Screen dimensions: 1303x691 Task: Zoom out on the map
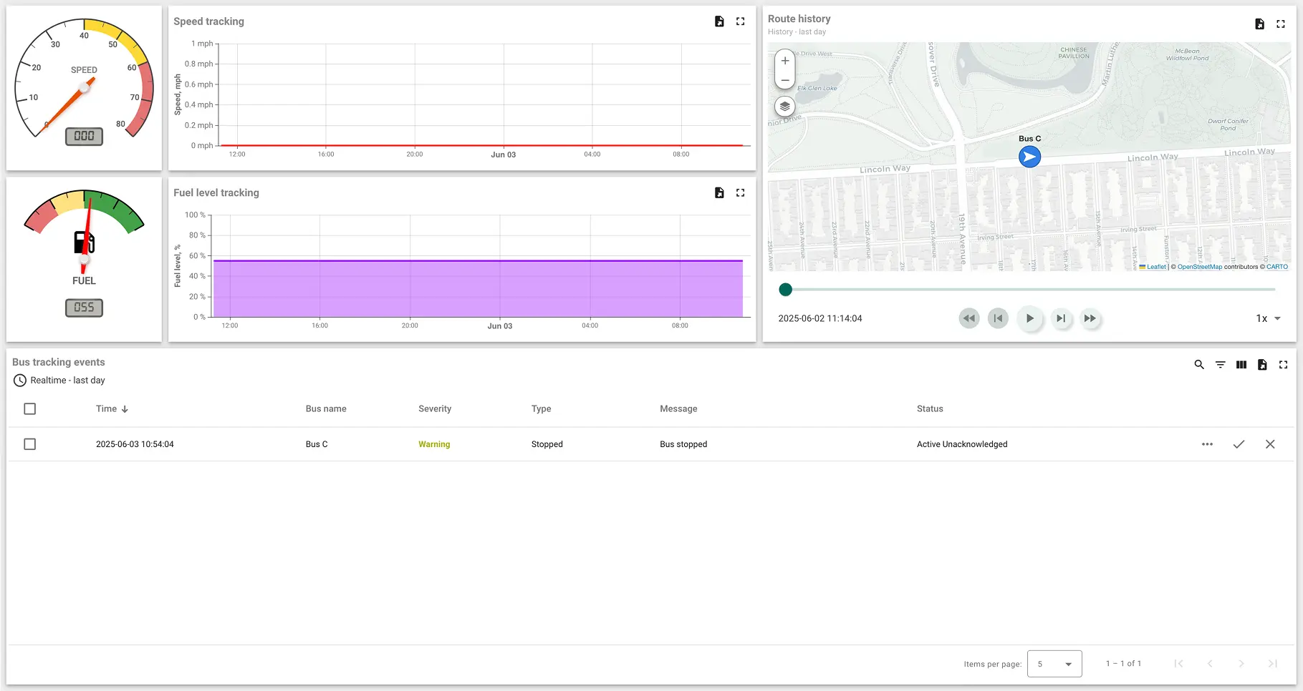click(x=785, y=80)
